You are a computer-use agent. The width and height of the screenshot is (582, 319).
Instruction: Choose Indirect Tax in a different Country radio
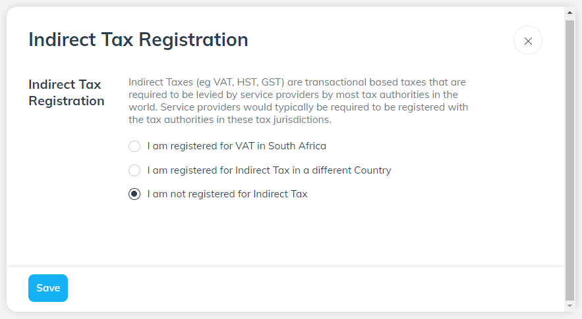pyautogui.click(x=134, y=170)
